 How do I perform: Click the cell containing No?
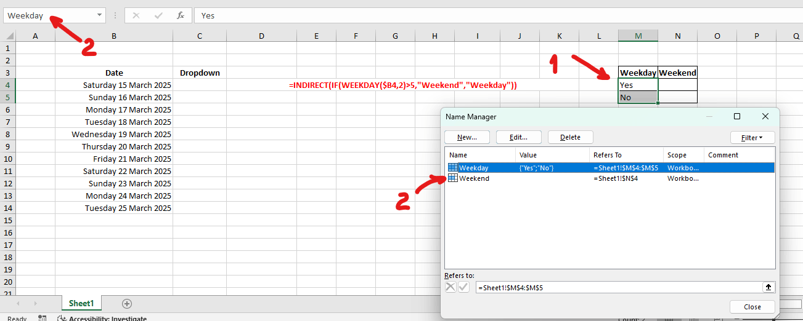click(x=638, y=97)
